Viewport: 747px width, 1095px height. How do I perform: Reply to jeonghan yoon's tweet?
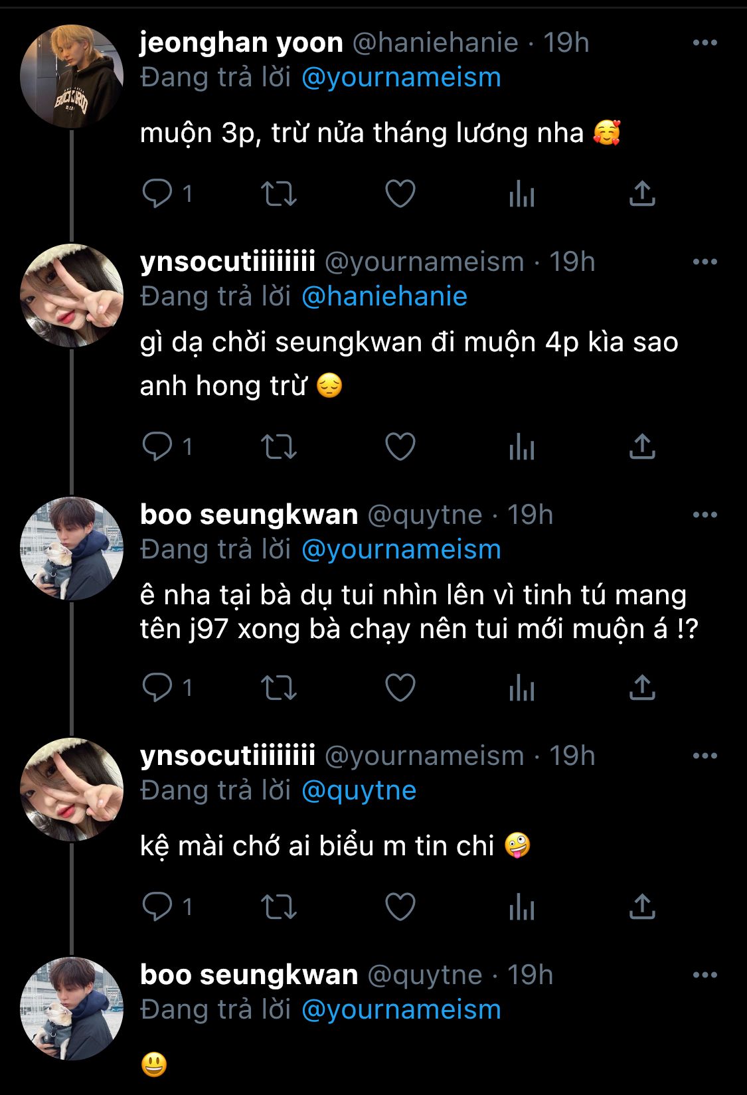pos(158,194)
